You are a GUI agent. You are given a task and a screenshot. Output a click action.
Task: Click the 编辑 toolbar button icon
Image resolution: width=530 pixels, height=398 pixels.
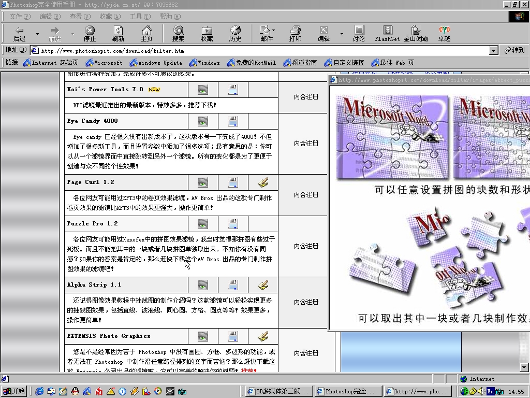coord(323,34)
